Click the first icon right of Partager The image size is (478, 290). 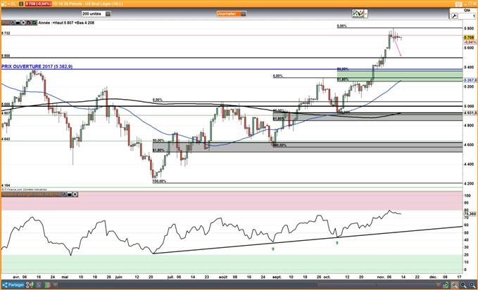click(30, 285)
